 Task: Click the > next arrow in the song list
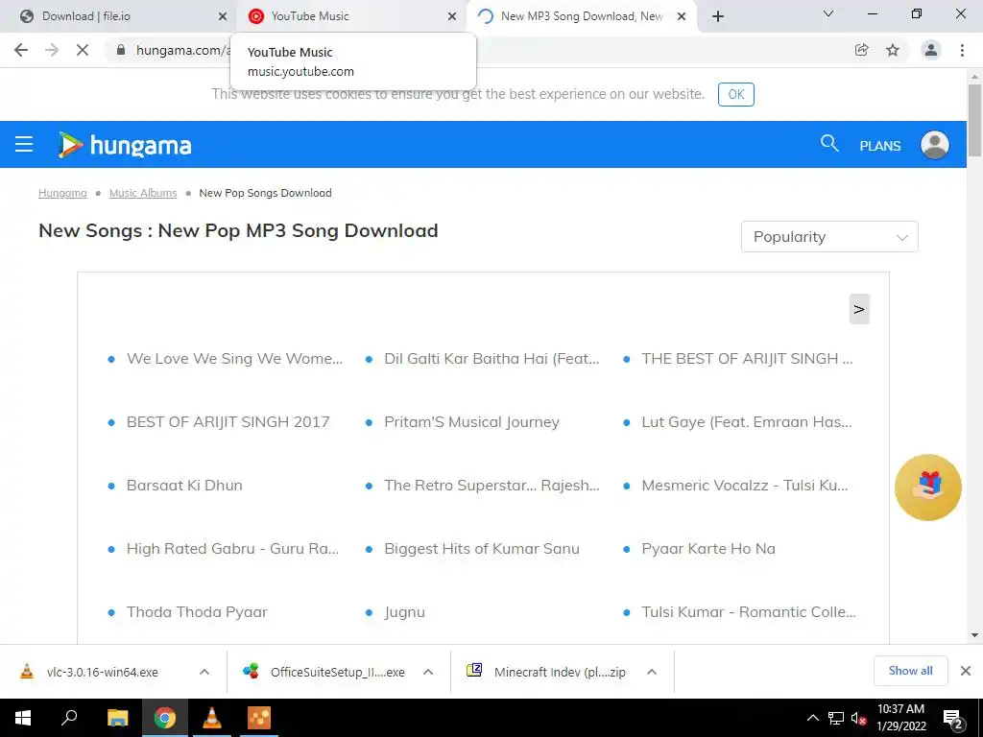tap(859, 309)
